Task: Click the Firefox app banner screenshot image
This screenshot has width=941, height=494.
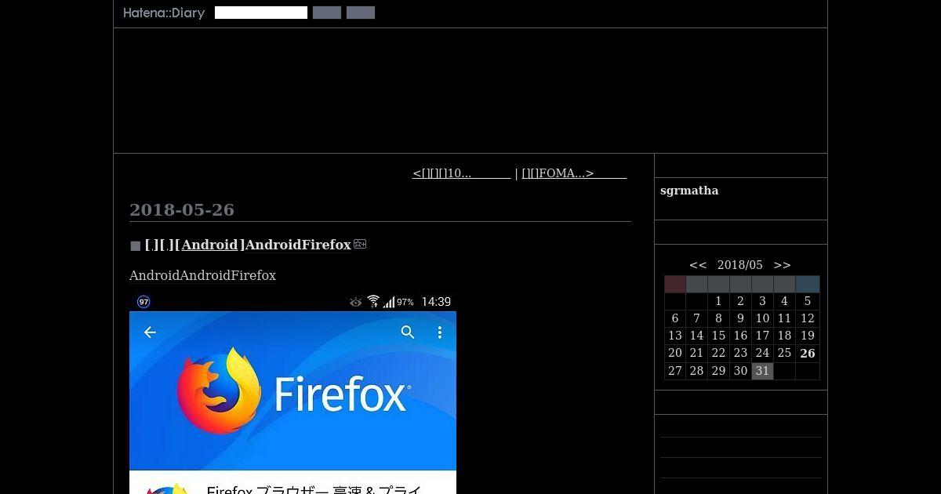Action: tap(292, 393)
